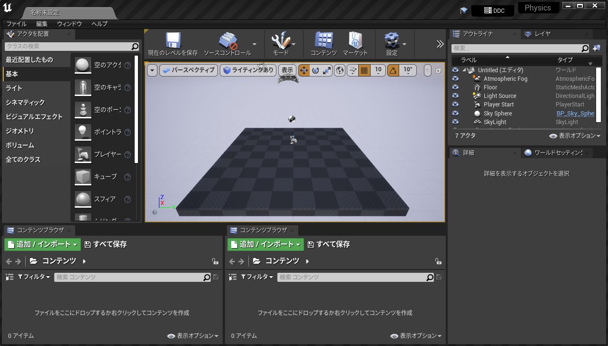Toggle grid snapping in the viewport
The height and width of the screenshot is (346, 608).
click(x=364, y=70)
